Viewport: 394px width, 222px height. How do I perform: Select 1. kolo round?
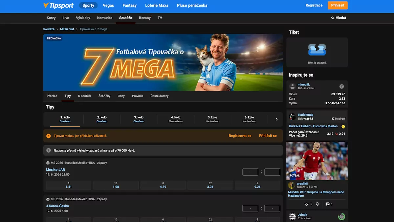coord(65,119)
